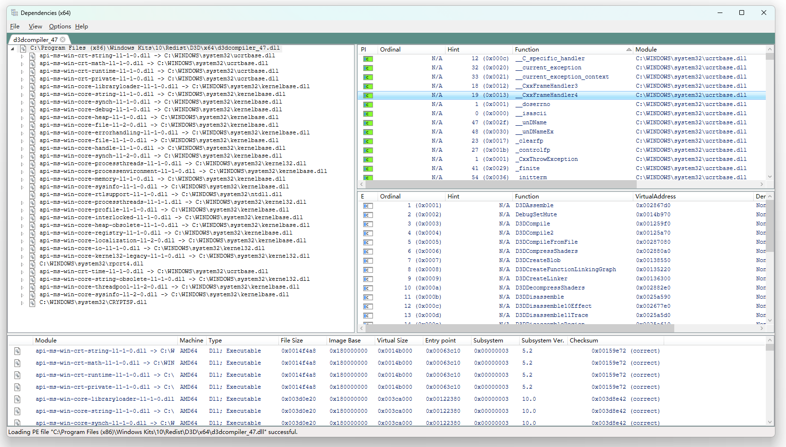Expand the C:\WINDOWS\system32\CRYPTSP.dll node

pos(22,302)
